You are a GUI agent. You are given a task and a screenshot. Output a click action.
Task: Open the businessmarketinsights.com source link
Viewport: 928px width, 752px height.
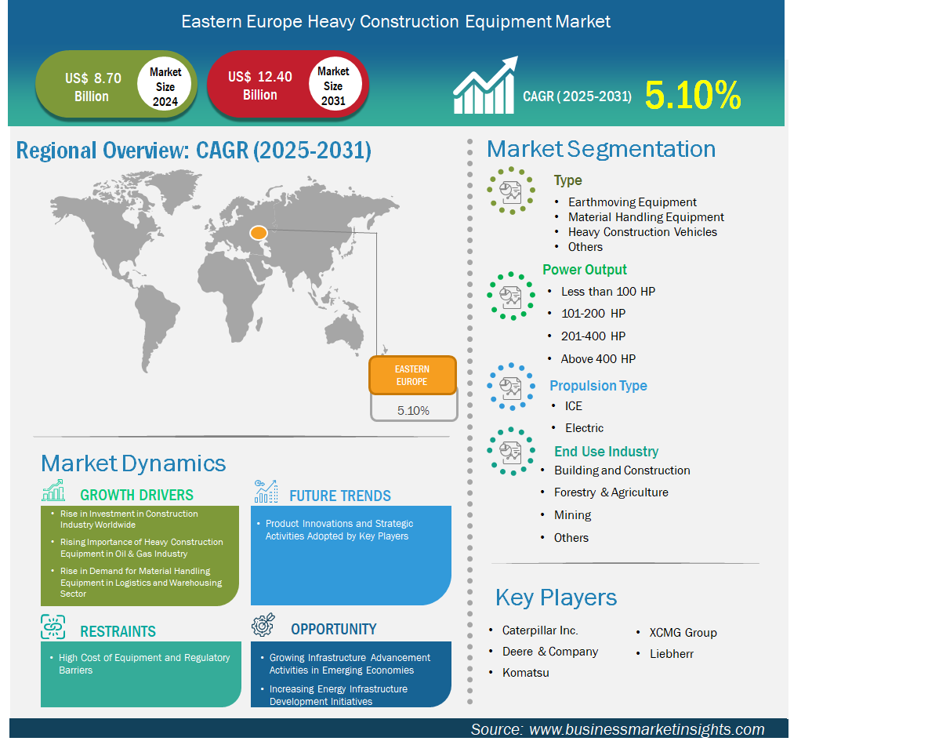pyautogui.click(x=647, y=729)
